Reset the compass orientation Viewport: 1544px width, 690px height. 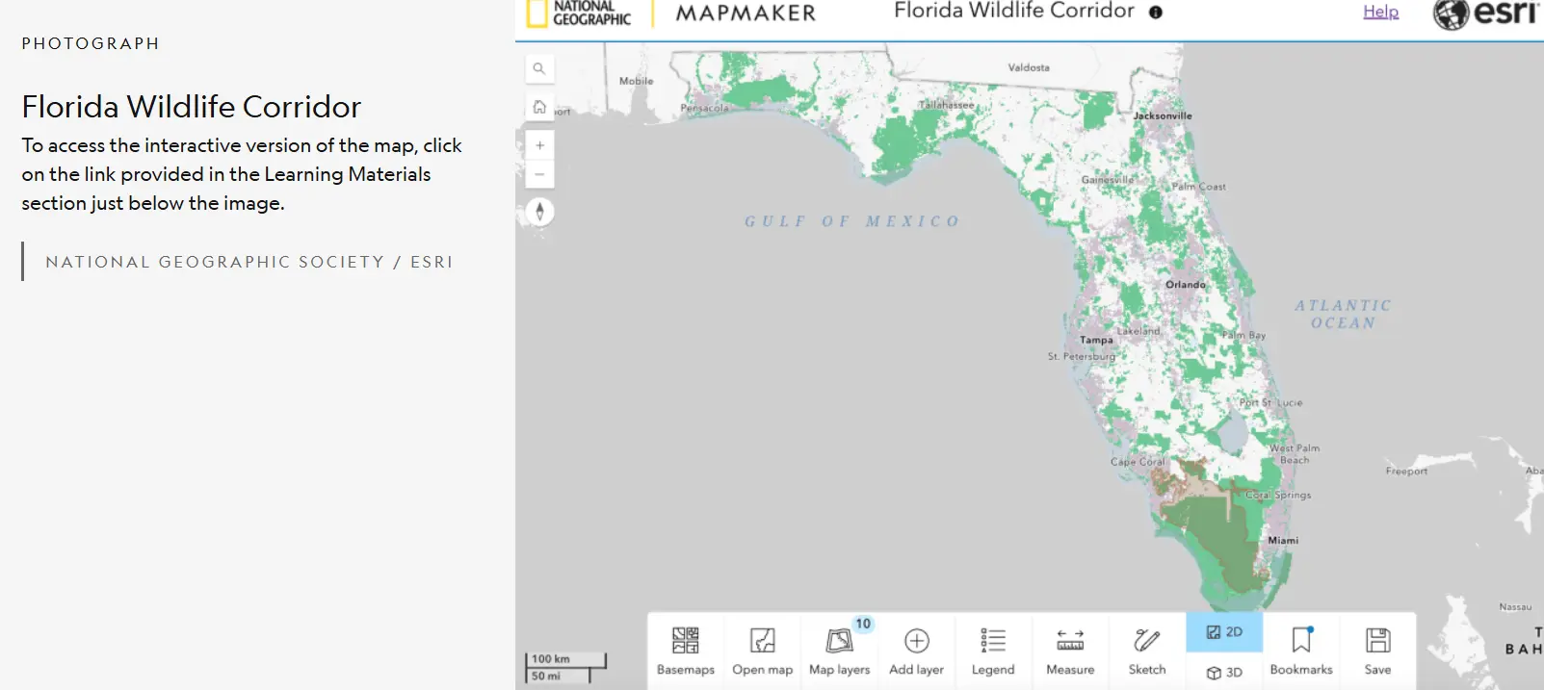click(539, 212)
